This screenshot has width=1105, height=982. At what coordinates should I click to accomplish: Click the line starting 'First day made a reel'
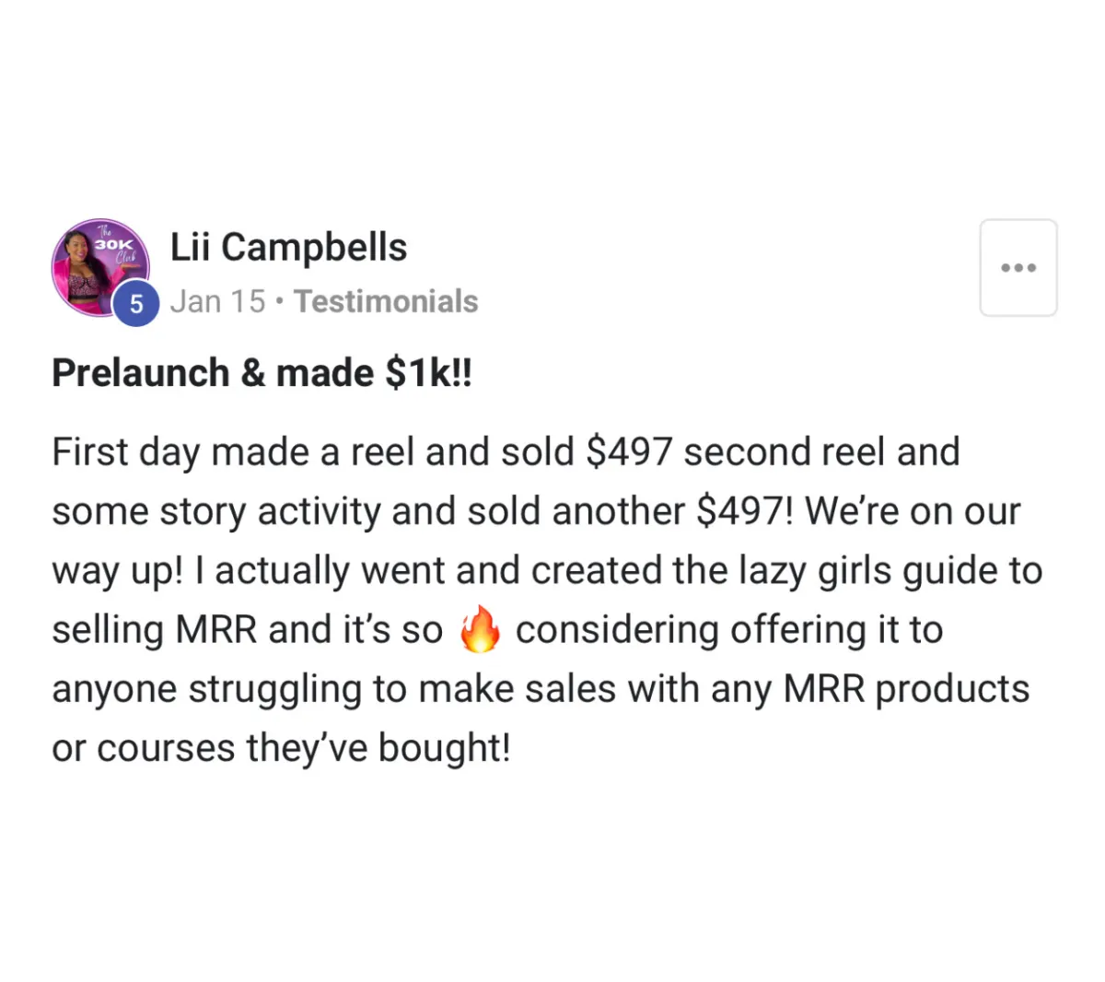[x=506, y=452]
